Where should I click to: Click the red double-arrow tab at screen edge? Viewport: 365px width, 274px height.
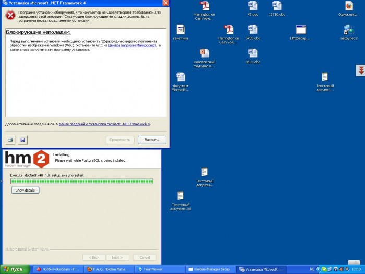click(361, 70)
